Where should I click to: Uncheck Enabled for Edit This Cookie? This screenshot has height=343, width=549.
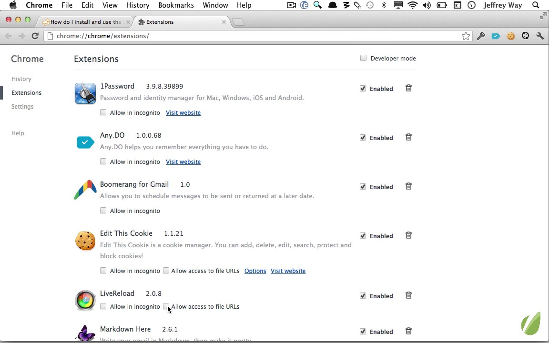coord(363,235)
